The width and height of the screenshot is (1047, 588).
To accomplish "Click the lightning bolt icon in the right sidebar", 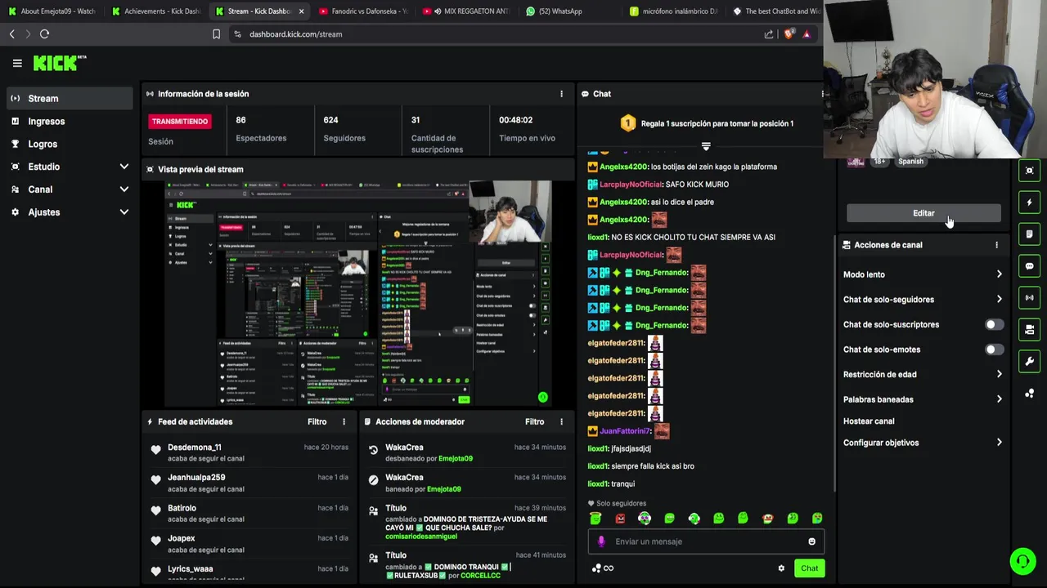I will pyautogui.click(x=1029, y=203).
